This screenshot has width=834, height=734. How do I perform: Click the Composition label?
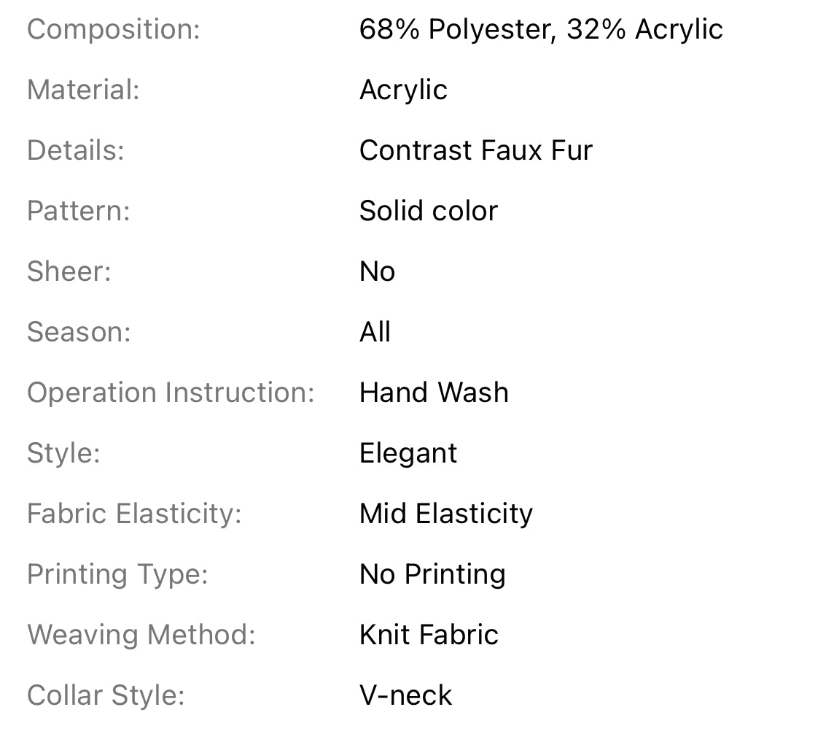[113, 30]
